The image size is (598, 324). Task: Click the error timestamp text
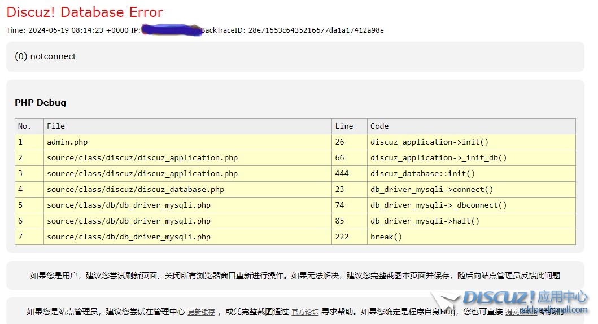point(67,30)
